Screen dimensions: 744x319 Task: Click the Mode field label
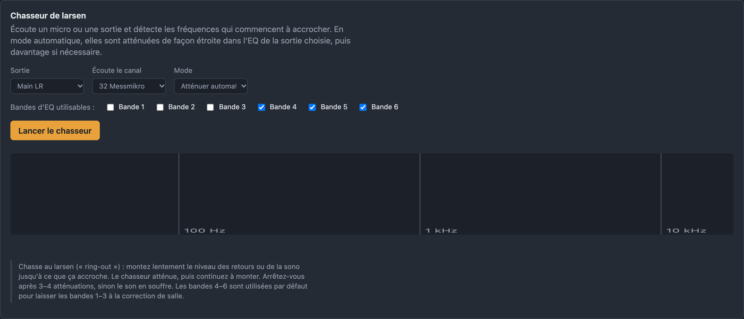183,70
